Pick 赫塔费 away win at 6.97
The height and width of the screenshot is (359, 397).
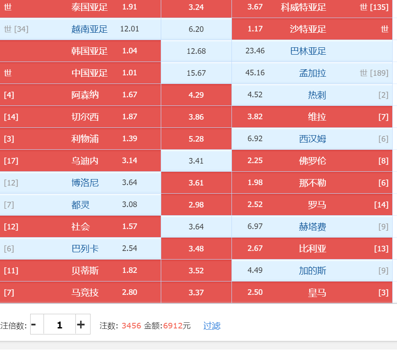pos(312,227)
